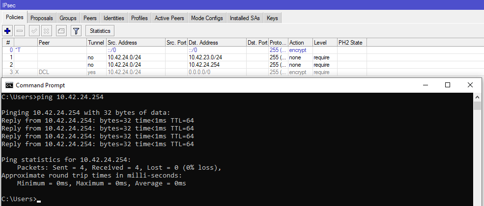Select the template policy row *T
The image size is (484, 206).
pos(185,50)
